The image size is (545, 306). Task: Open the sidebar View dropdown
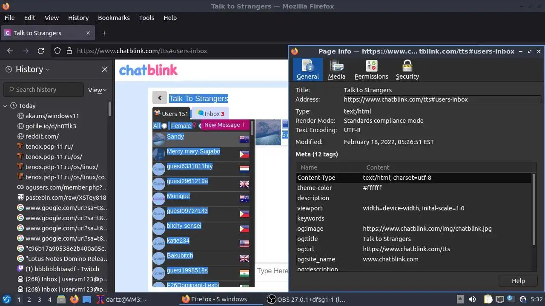(x=97, y=90)
